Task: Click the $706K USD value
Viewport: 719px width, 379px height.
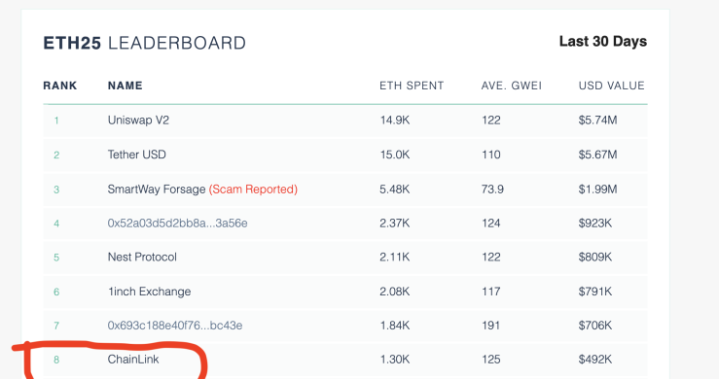Action: (x=594, y=326)
